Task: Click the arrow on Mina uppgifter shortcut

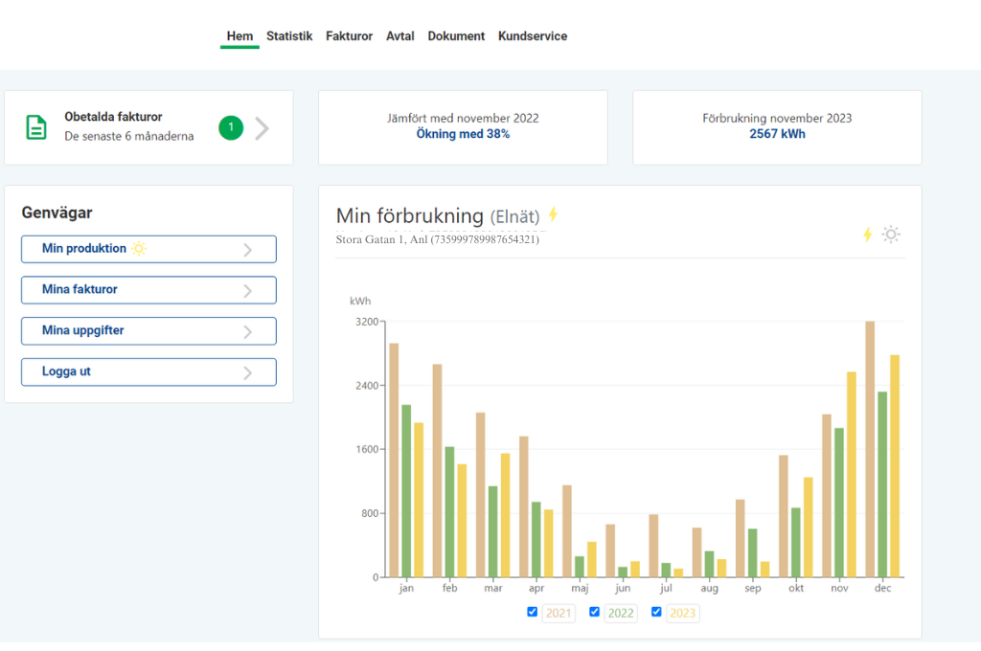Action: (247, 332)
